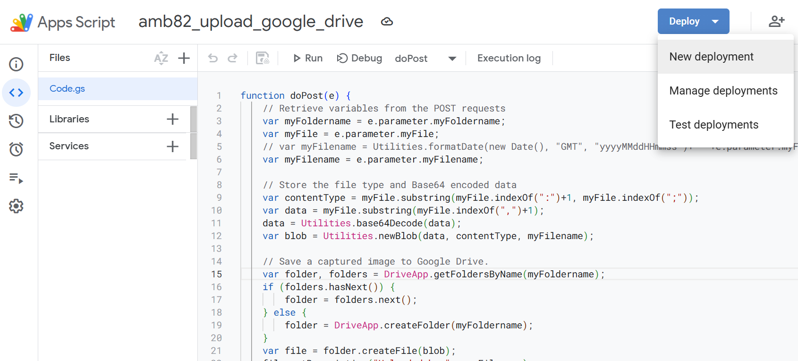Open the Overview info icon in sidebar
The height and width of the screenshot is (361, 798).
pyautogui.click(x=16, y=64)
